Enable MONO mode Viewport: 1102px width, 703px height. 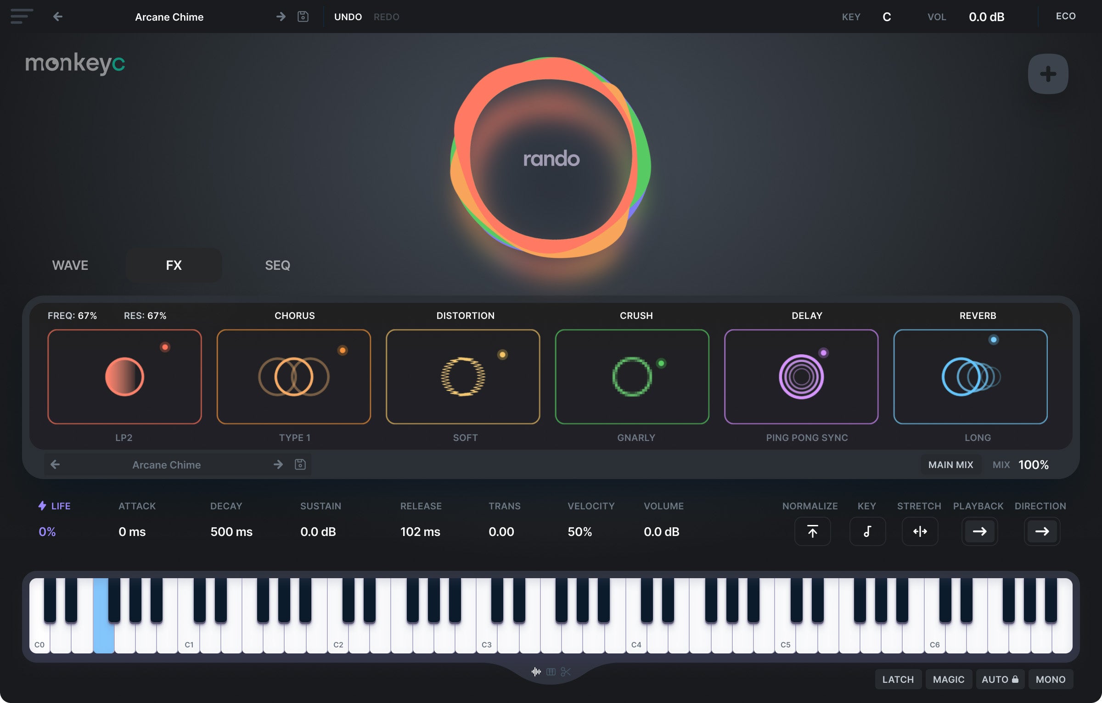click(x=1050, y=679)
